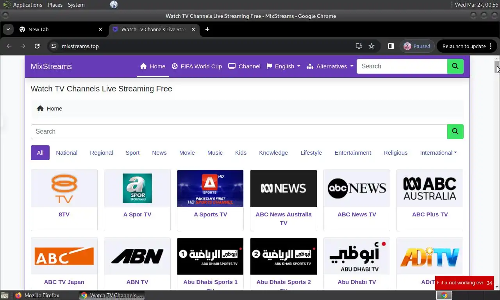Open the System menu in top panel

(76, 5)
